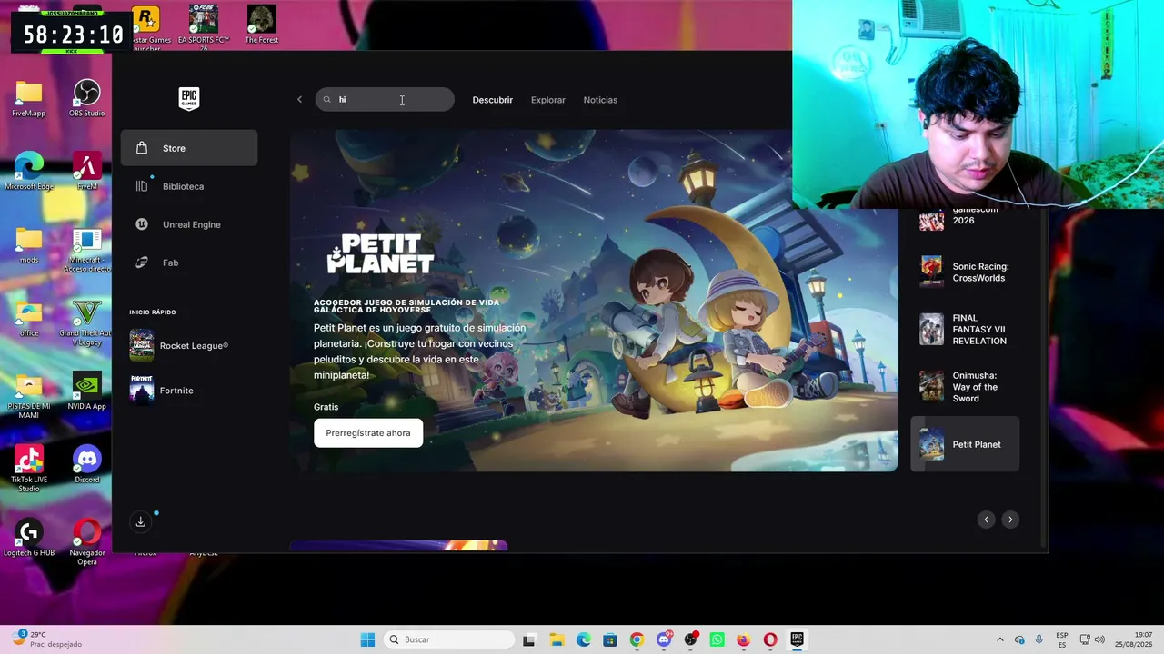Open the Noticias tab
This screenshot has width=1164, height=654.
click(600, 100)
